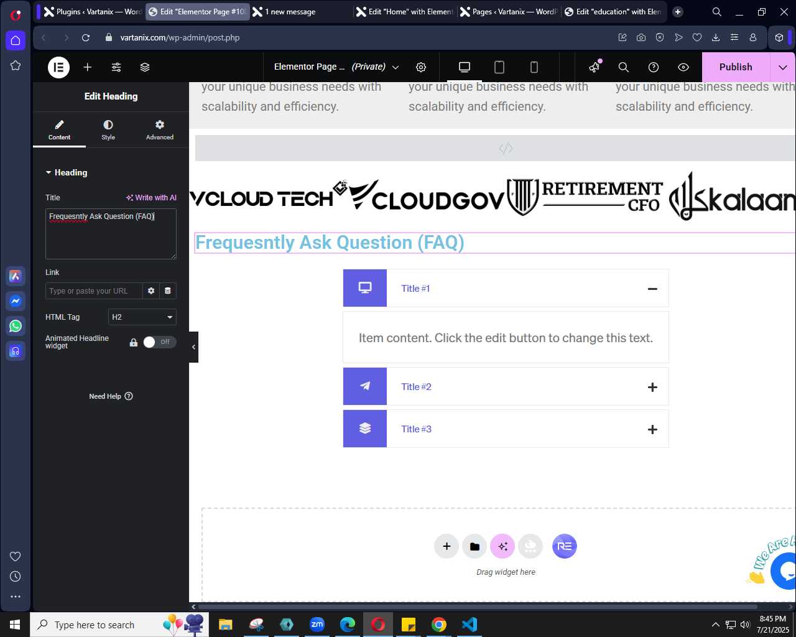Screen dimensions: 796x637
Task: Open Site Settings sliders icon
Action: pyautogui.click(x=116, y=67)
